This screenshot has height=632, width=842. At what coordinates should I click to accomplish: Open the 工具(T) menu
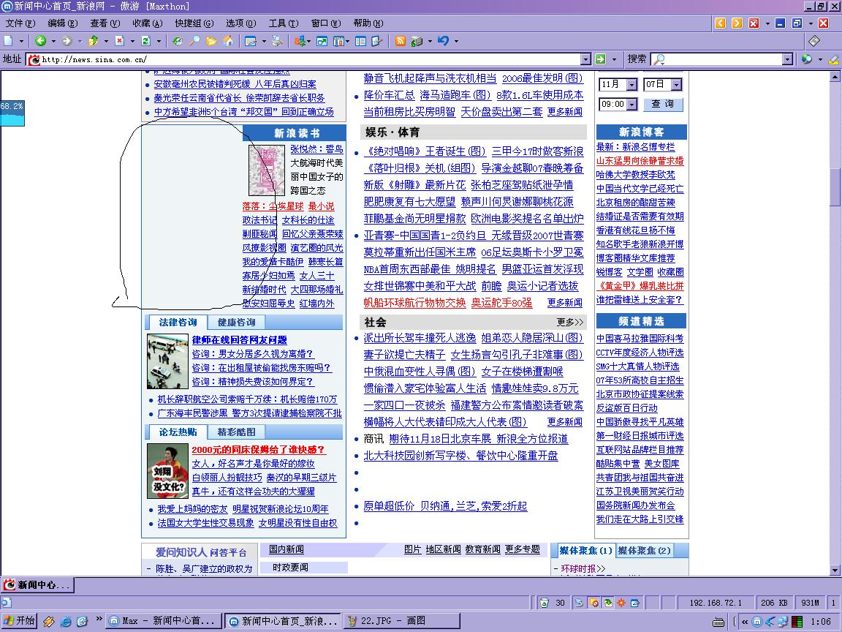(x=284, y=23)
